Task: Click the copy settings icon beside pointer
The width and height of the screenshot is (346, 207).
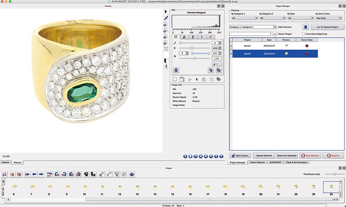Action: [x=204, y=79]
